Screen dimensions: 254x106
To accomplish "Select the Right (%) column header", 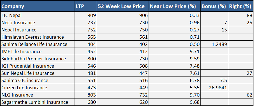I will (240, 6).
